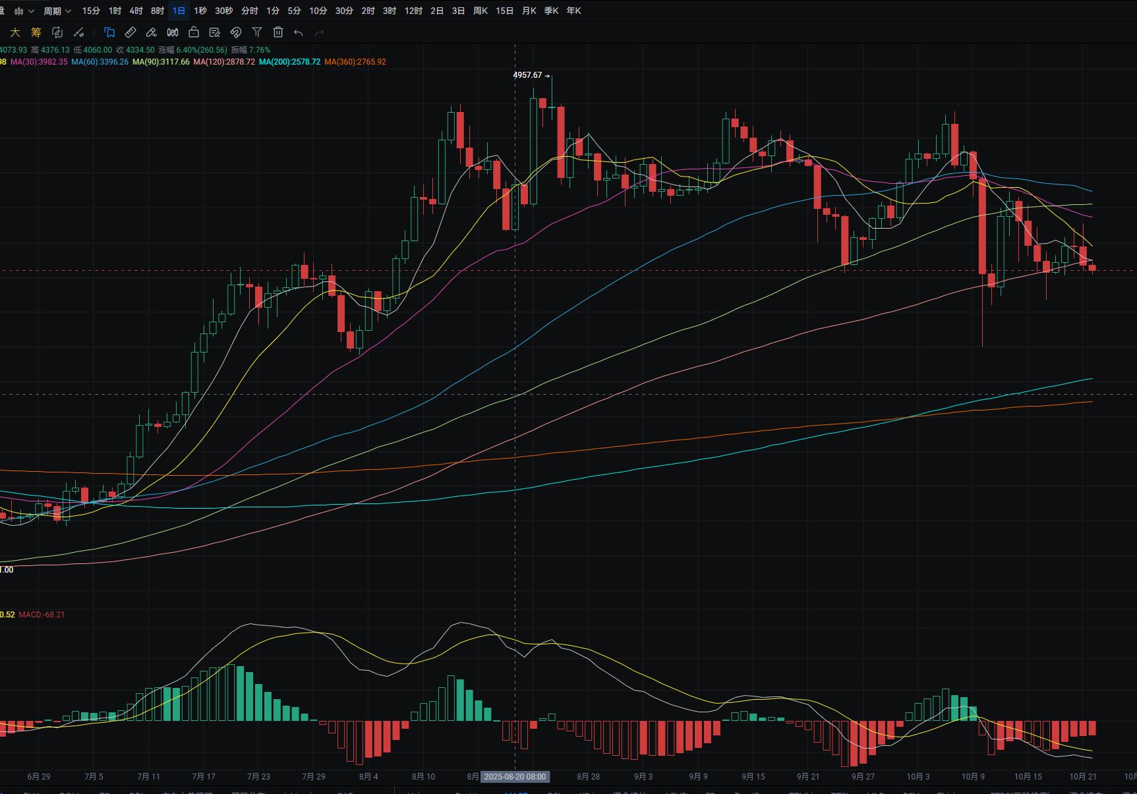Click the MA(200) indicator label

pos(289,62)
